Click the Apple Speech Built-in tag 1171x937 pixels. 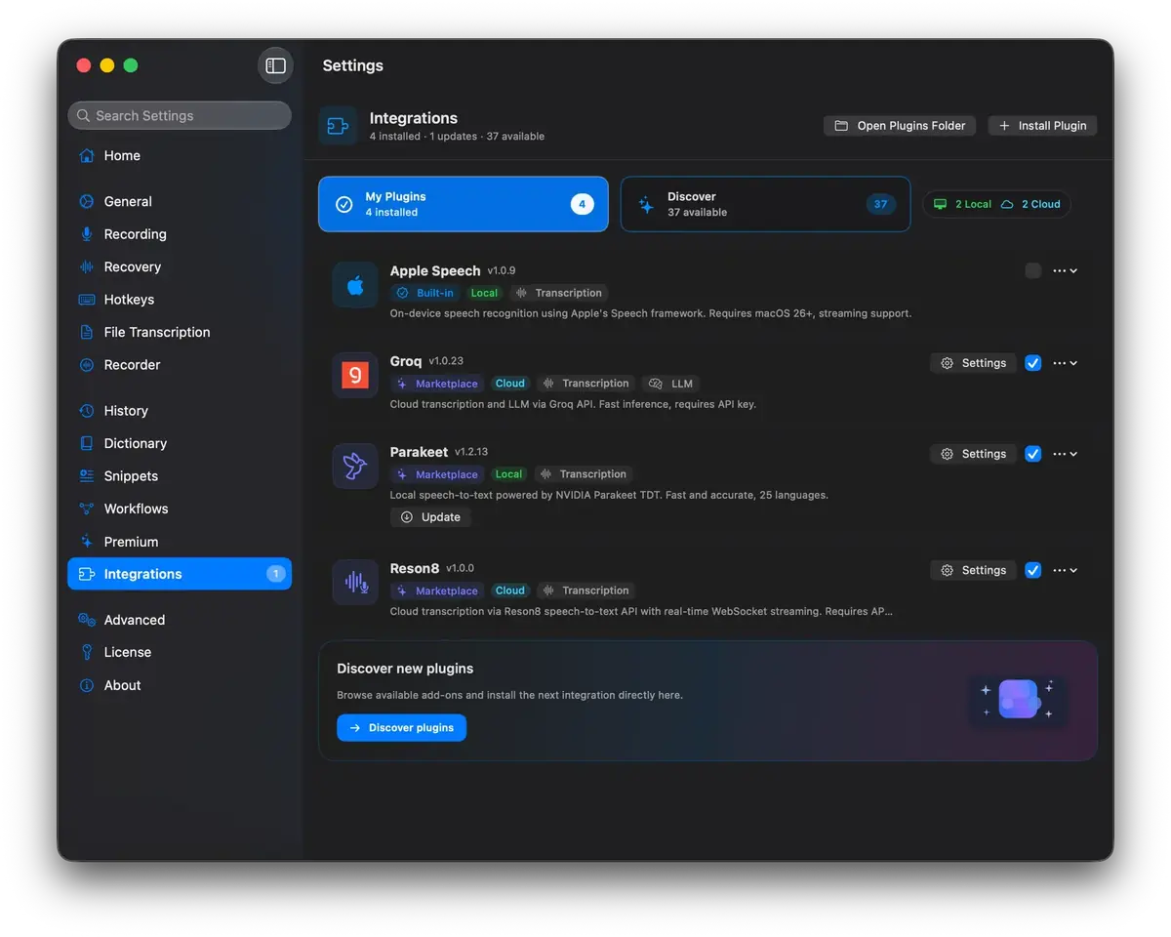(x=424, y=293)
